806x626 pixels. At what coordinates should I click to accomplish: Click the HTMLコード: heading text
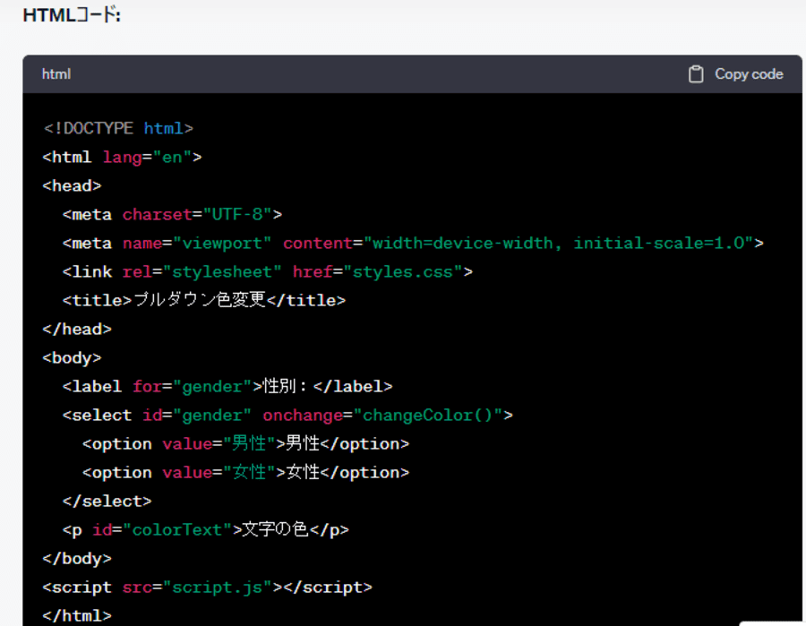pyautogui.click(x=72, y=15)
